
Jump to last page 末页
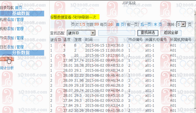pos(158,24)
